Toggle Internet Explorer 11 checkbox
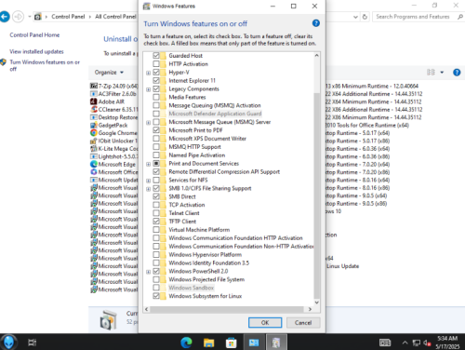 156,80
